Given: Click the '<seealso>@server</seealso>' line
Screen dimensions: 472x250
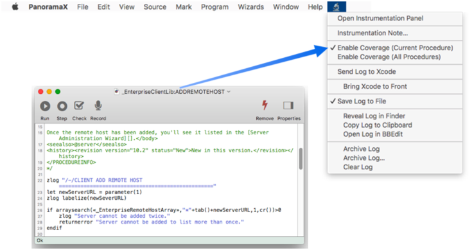Looking at the screenshot, I should pos(87,144).
